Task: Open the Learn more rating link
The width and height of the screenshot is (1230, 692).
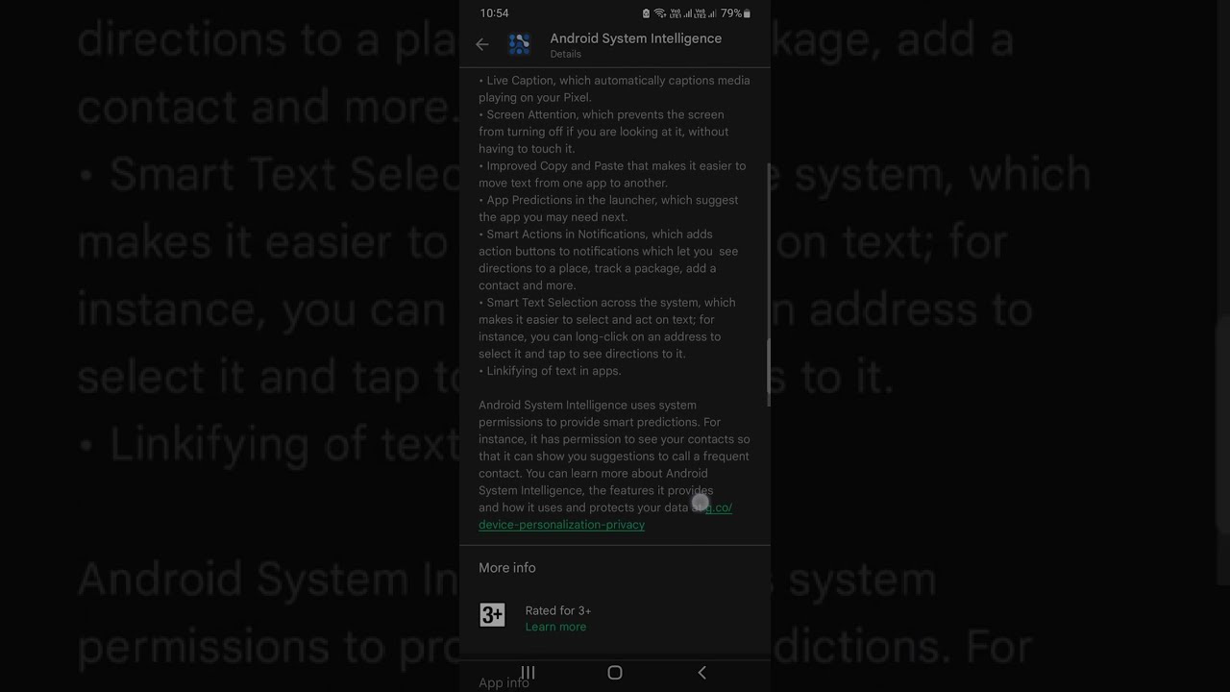Action: tap(555, 627)
